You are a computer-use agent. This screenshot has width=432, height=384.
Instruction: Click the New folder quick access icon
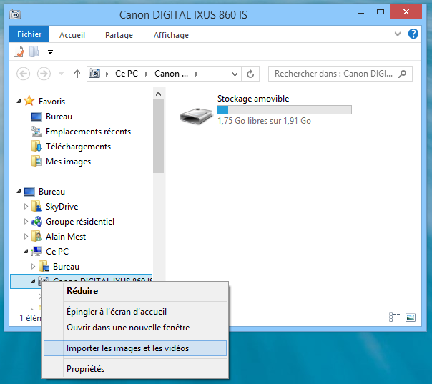(x=34, y=51)
